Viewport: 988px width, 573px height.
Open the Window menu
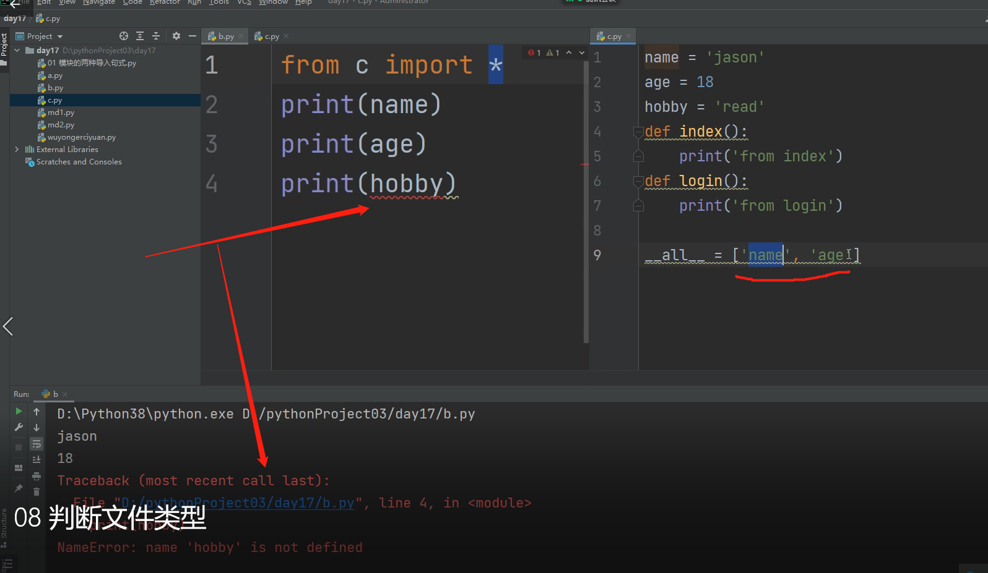point(273,2)
